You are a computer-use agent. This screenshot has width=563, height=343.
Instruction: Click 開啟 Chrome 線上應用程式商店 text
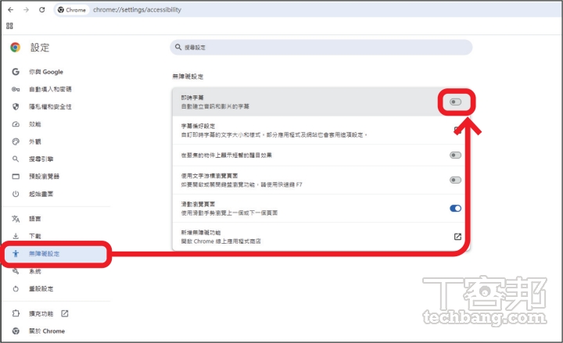click(x=221, y=241)
